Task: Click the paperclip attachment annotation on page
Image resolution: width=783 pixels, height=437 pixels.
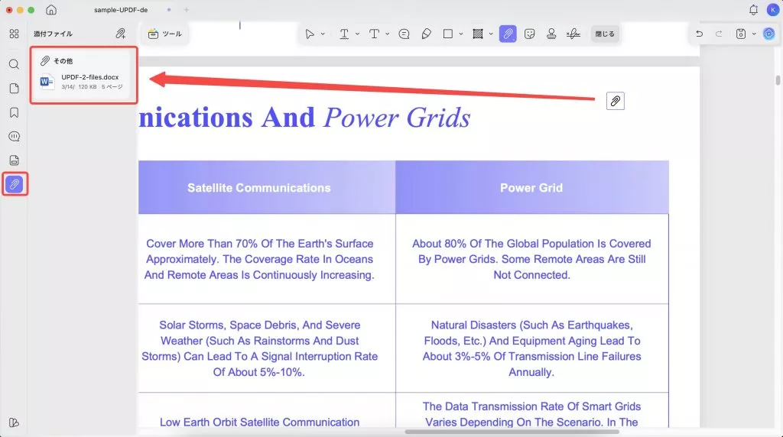Action: click(x=616, y=102)
